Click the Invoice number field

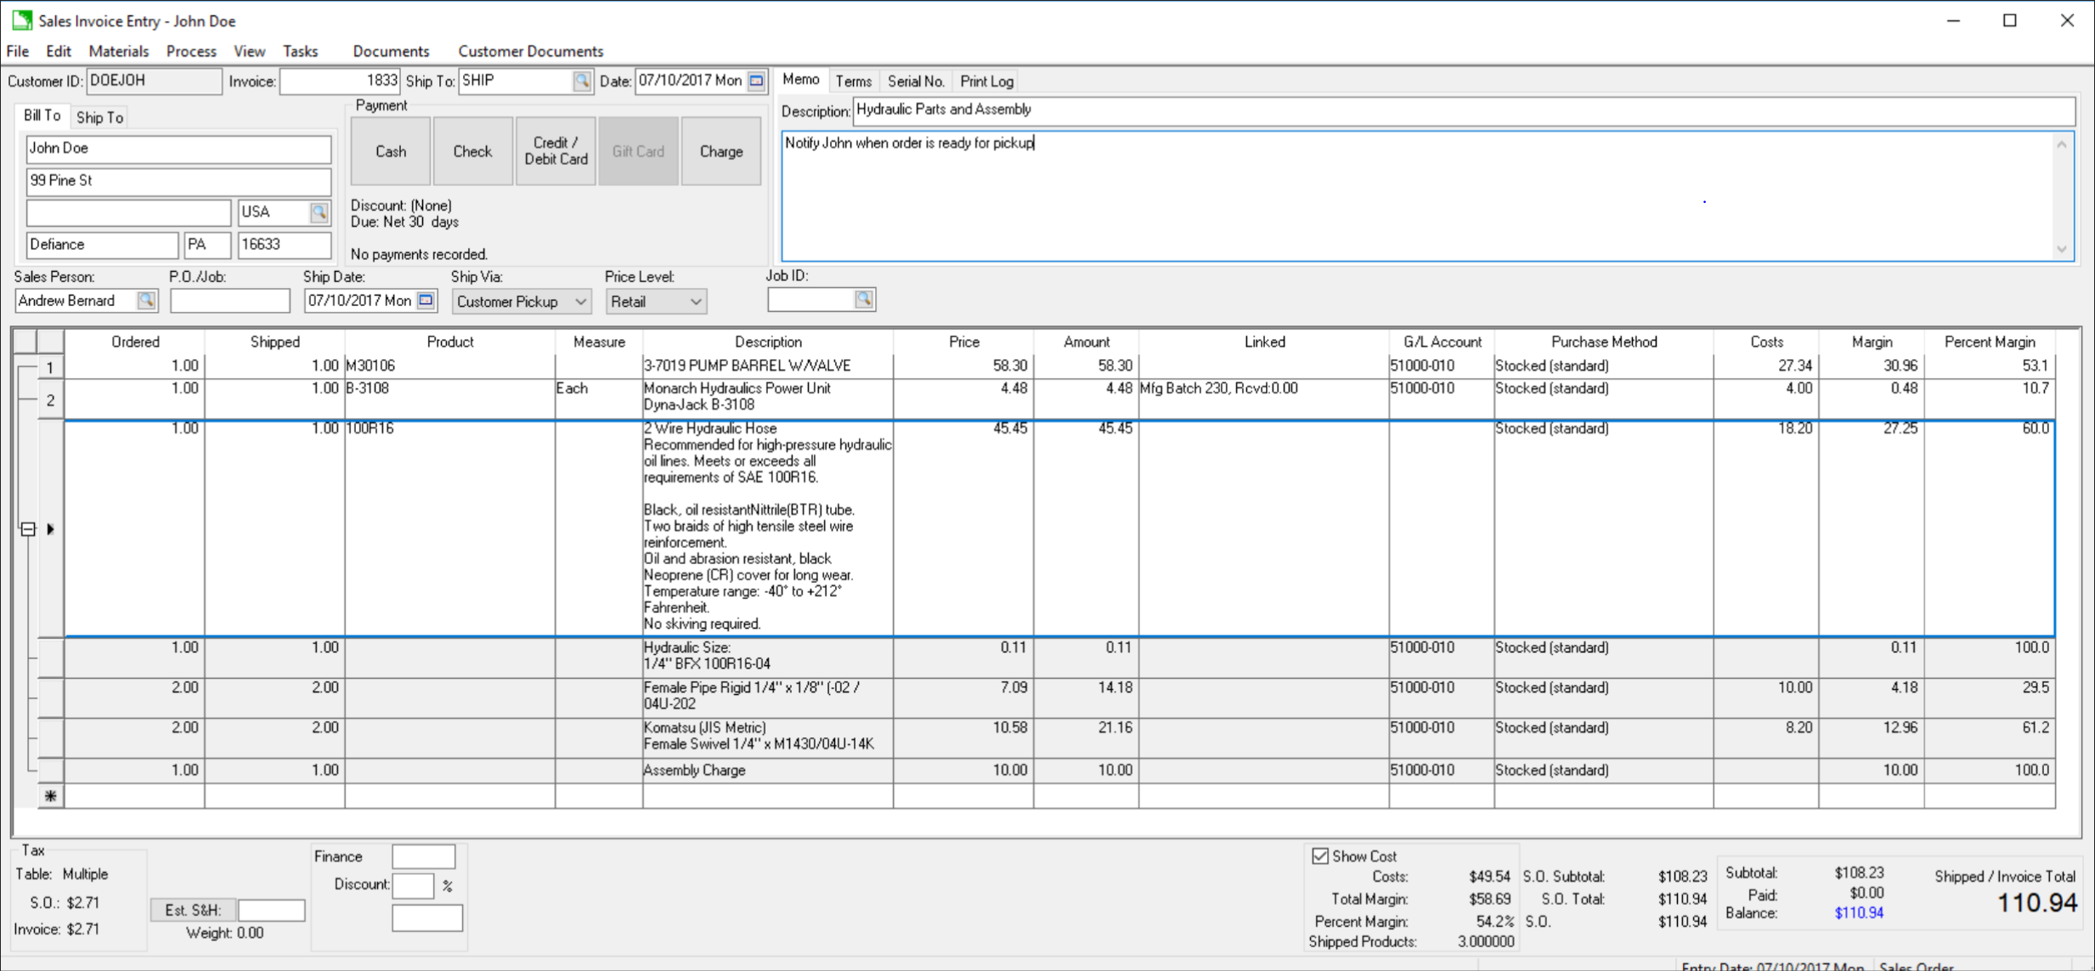pos(340,81)
